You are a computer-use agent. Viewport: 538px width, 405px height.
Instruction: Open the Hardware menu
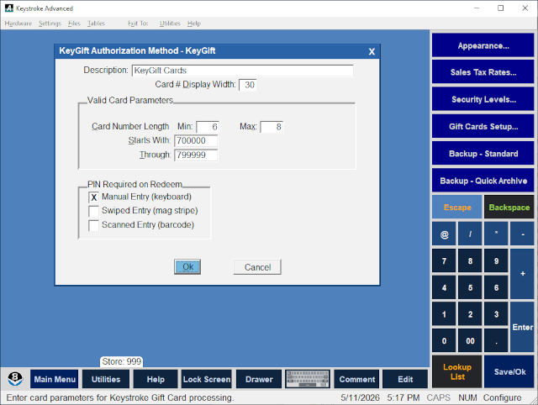(x=18, y=24)
